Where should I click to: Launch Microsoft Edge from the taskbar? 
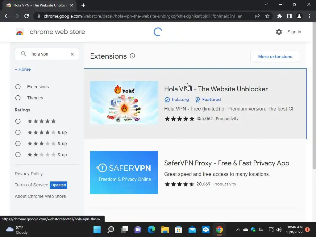tap(151, 230)
